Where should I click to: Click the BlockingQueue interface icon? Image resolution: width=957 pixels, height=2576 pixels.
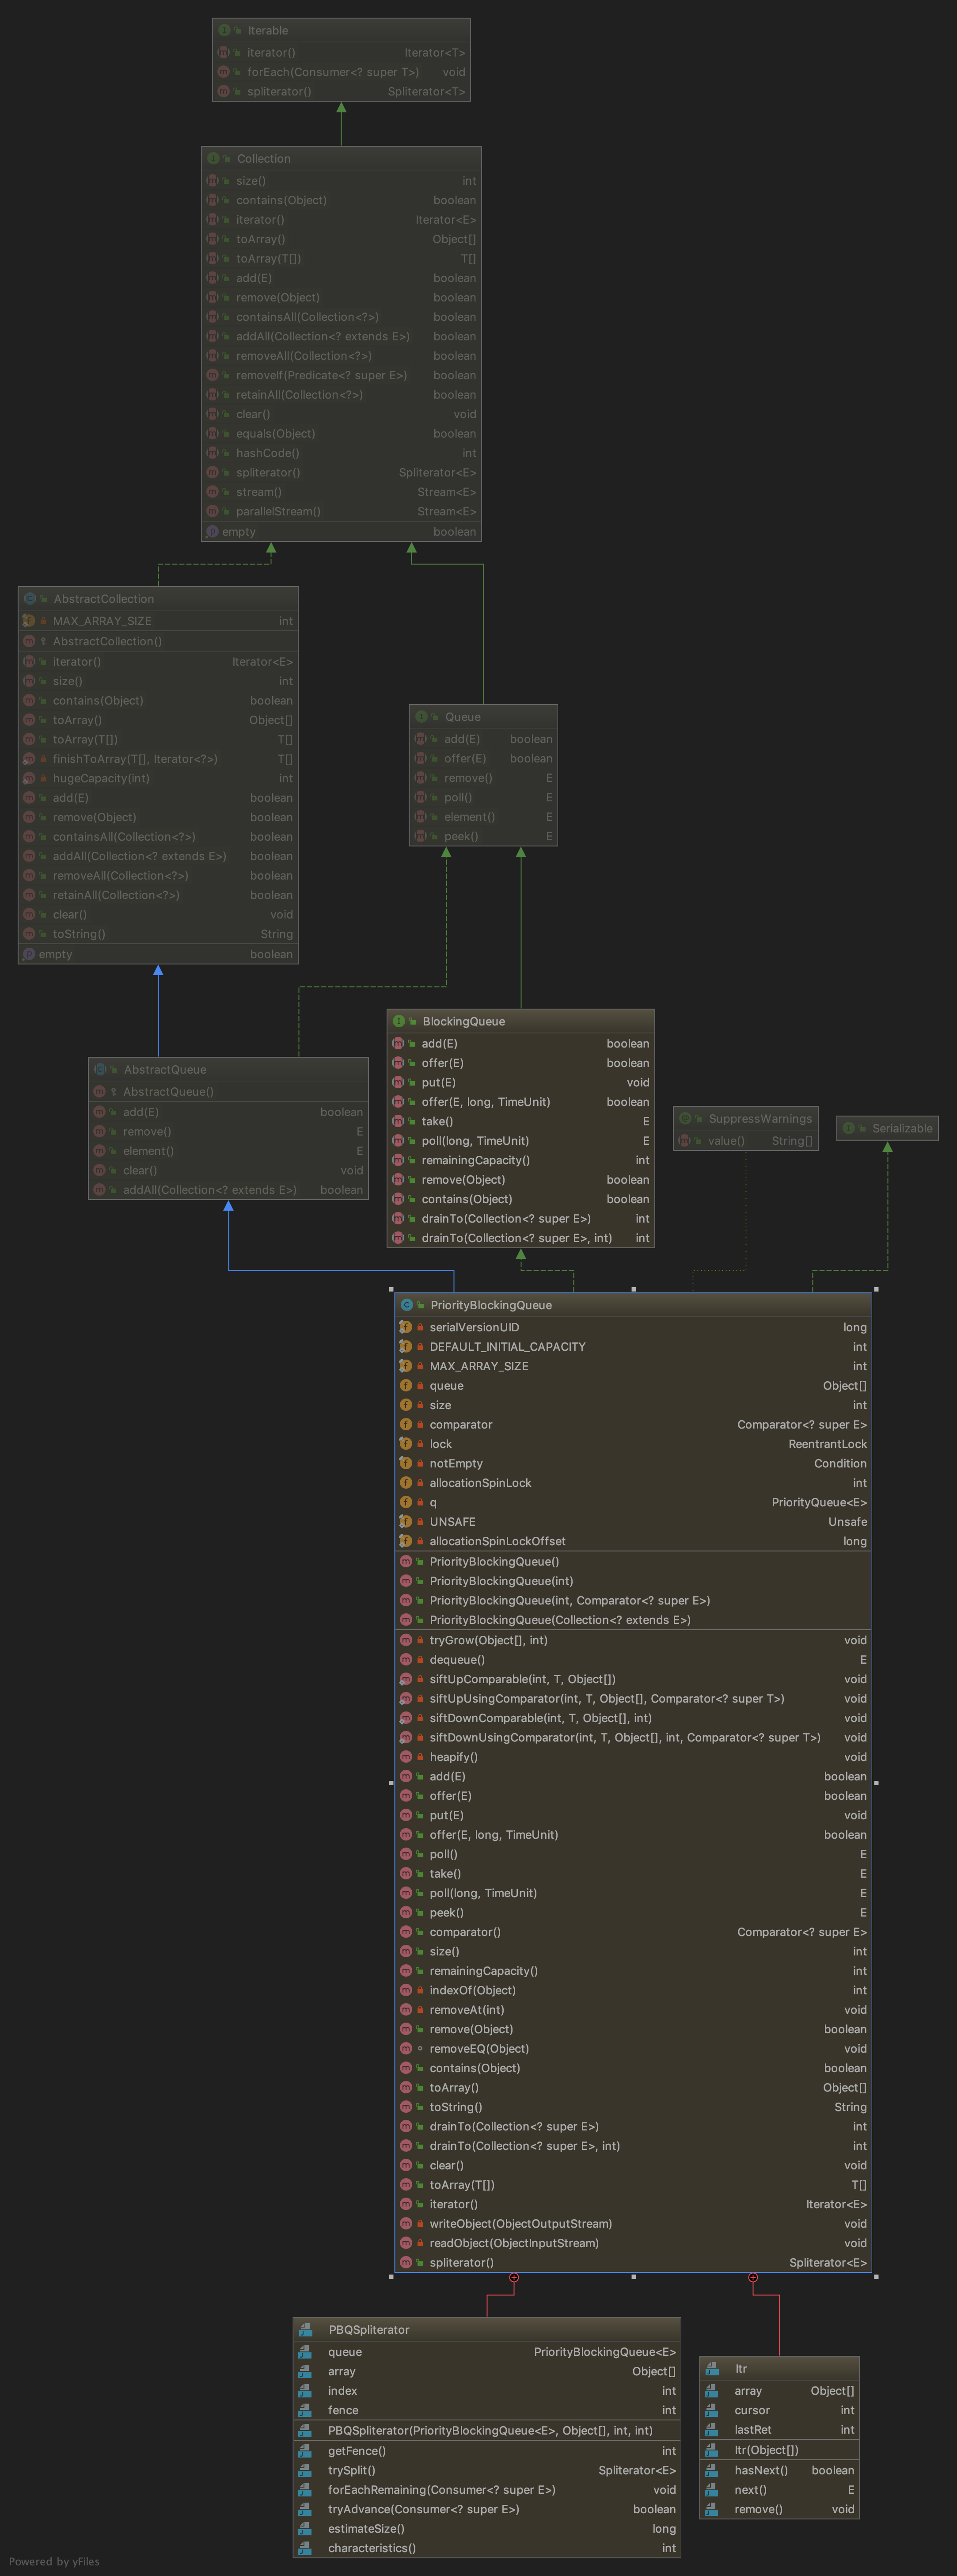point(398,1021)
